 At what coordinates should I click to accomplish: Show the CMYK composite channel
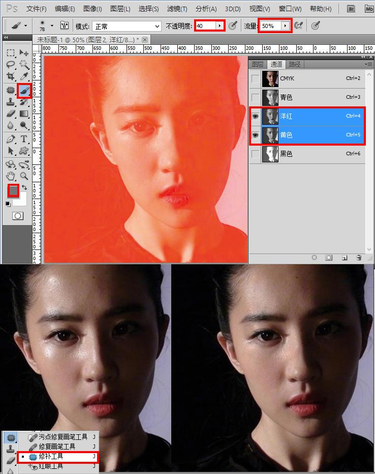click(x=255, y=79)
